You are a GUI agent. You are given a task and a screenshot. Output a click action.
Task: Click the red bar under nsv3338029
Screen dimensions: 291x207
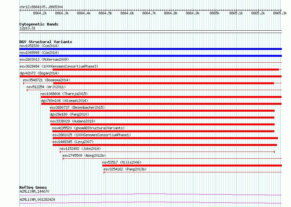coord(163,124)
